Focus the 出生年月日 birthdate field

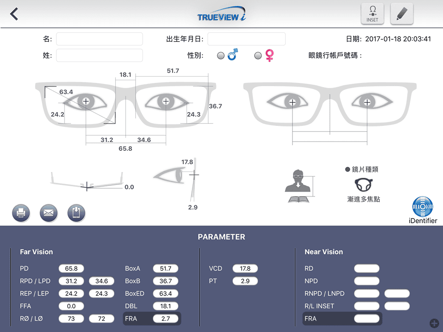click(x=246, y=39)
